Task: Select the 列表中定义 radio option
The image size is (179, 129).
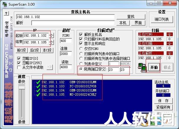Action: (x=81, y=64)
